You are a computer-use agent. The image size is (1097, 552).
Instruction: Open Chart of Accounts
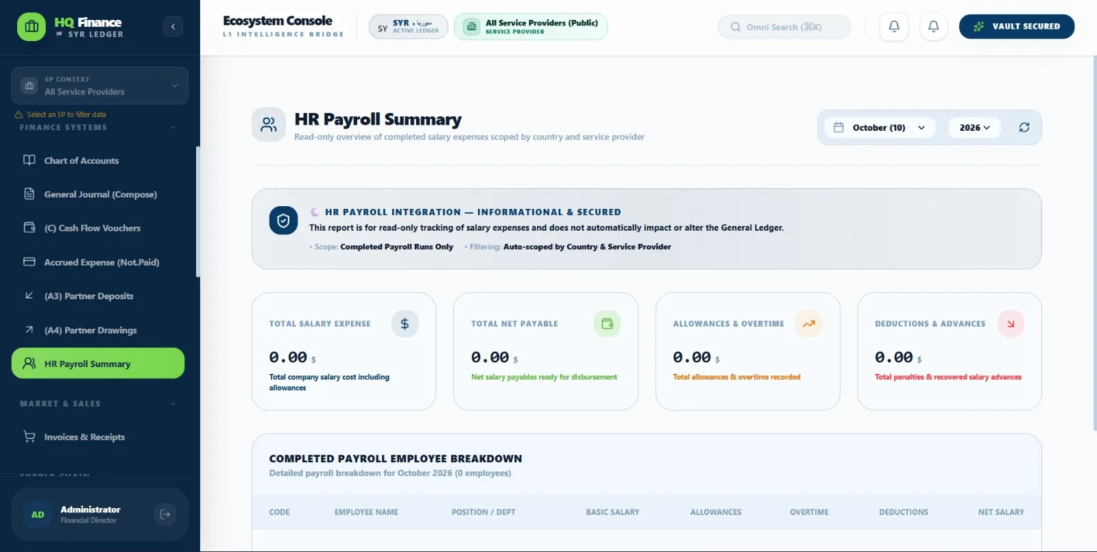(x=98, y=160)
